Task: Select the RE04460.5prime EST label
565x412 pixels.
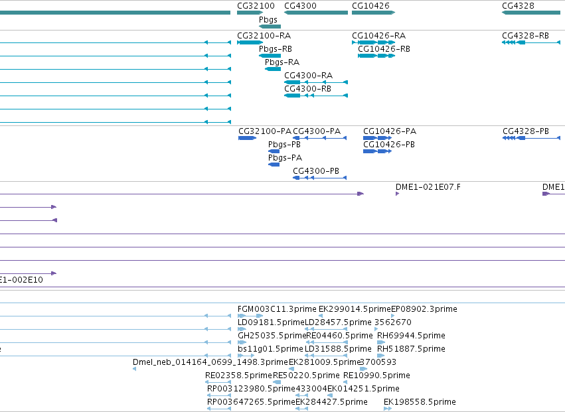Action: (339, 336)
